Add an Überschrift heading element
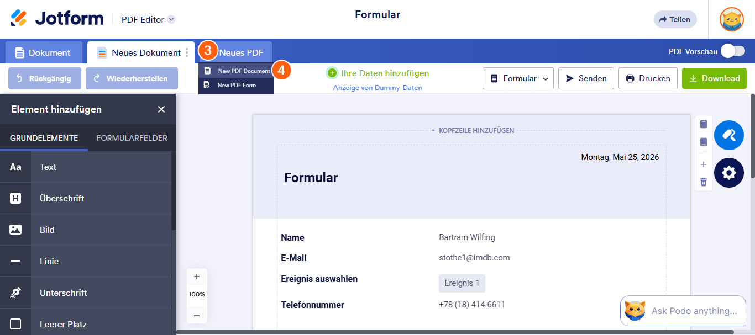Image resolution: width=755 pixels, height=335 pixels. pos(86,198)
